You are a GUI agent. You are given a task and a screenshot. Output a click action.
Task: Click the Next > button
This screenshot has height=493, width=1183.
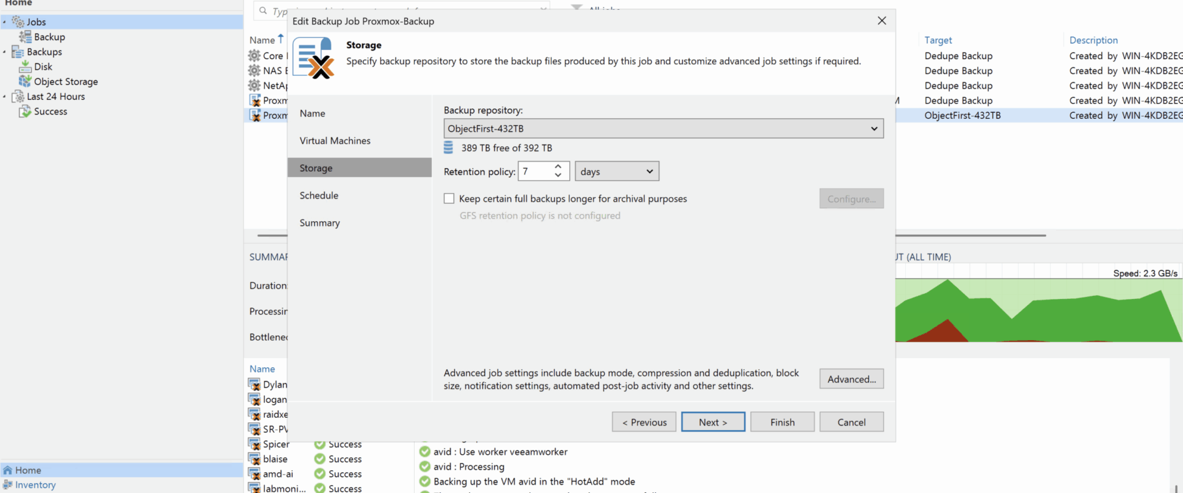coord(713,422)
